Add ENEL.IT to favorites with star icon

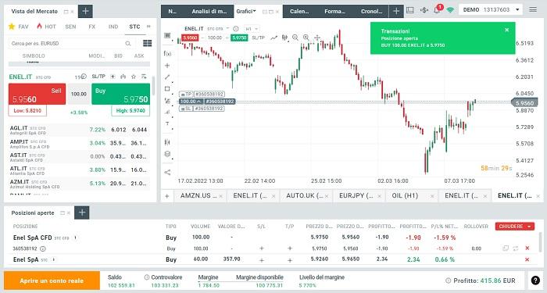[x=134, y=77]
